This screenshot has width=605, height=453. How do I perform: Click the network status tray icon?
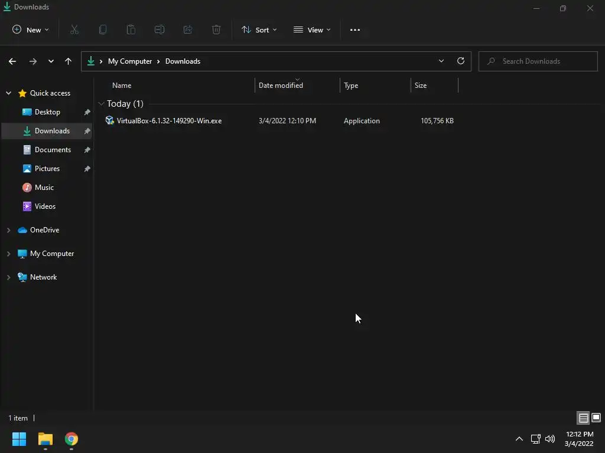coord(535,439)
